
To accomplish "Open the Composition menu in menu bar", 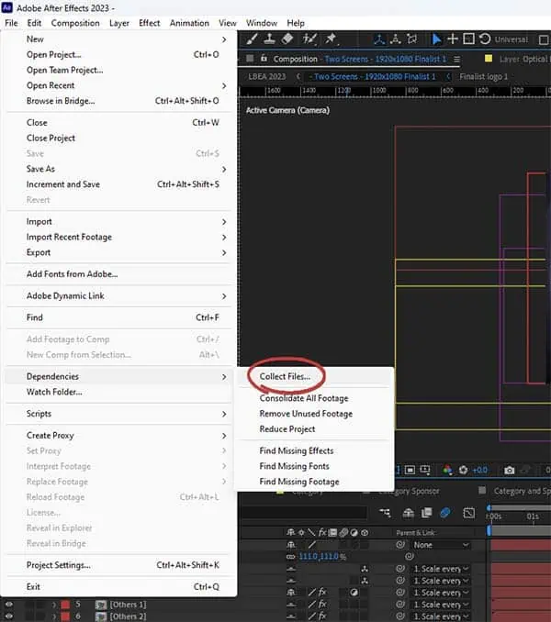I will pyautogui.click(x=75, y=23).
